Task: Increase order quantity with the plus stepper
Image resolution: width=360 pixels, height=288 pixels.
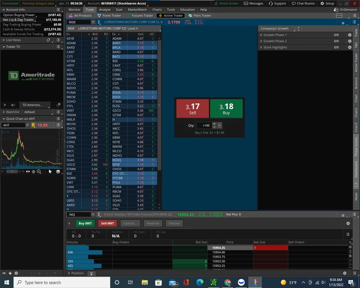Action: pos(214,124)
